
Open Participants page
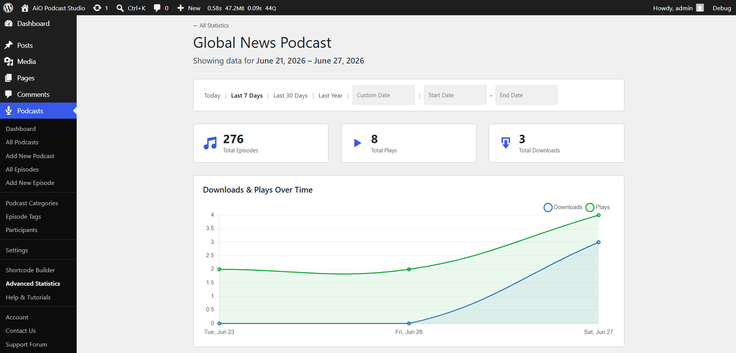click(x=22, y=230)
